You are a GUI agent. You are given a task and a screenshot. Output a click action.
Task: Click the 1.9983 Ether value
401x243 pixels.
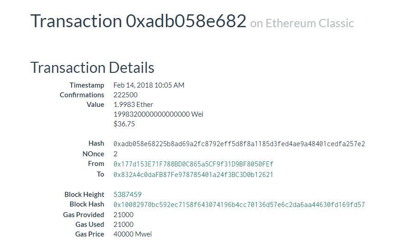coord(133,105)
